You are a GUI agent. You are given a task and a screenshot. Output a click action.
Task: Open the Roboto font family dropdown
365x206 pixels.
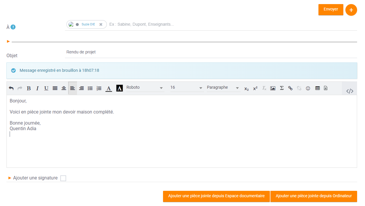click(145, 88)
